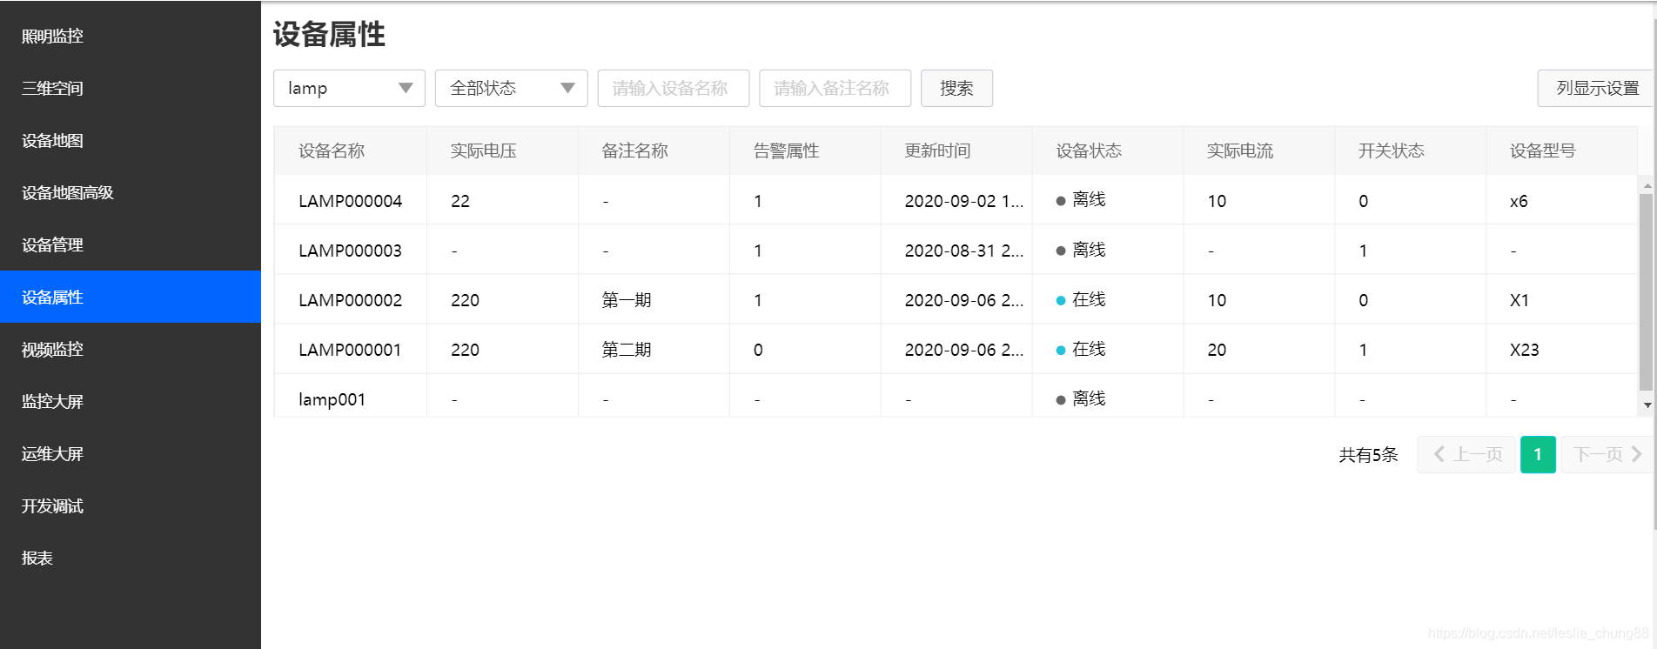Screen dimensions: 1657x649
Task: Select page 1 in pagination
Action: tap(1538, 454)
